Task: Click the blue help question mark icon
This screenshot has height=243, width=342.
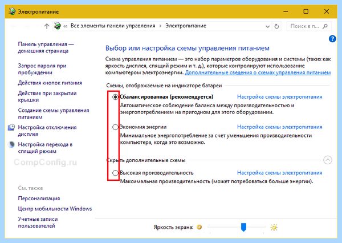Action: [332, 39]
